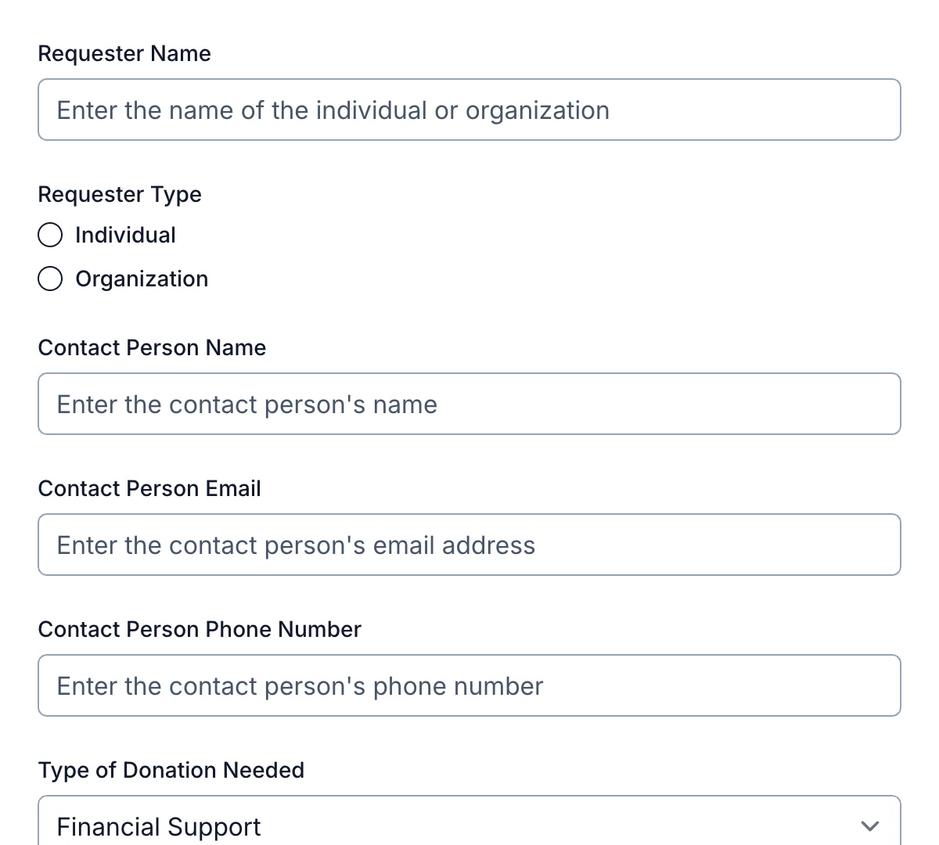
Task: Click the Contact Person Email label
Action: 149,488
